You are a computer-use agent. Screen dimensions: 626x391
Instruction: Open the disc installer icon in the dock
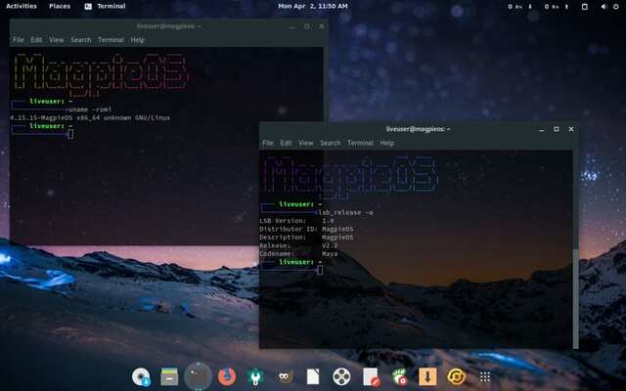pos(141,376)
